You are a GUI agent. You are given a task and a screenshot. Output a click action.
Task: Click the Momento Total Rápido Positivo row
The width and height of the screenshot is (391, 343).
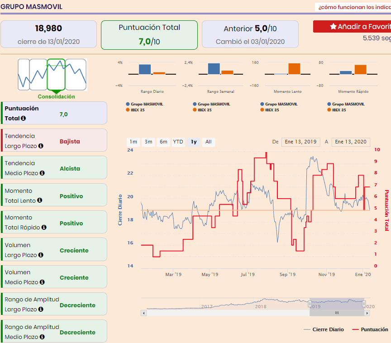(54, 222)
